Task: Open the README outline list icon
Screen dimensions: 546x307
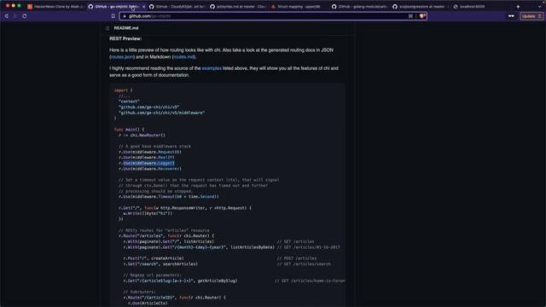Action: point(107,28)
